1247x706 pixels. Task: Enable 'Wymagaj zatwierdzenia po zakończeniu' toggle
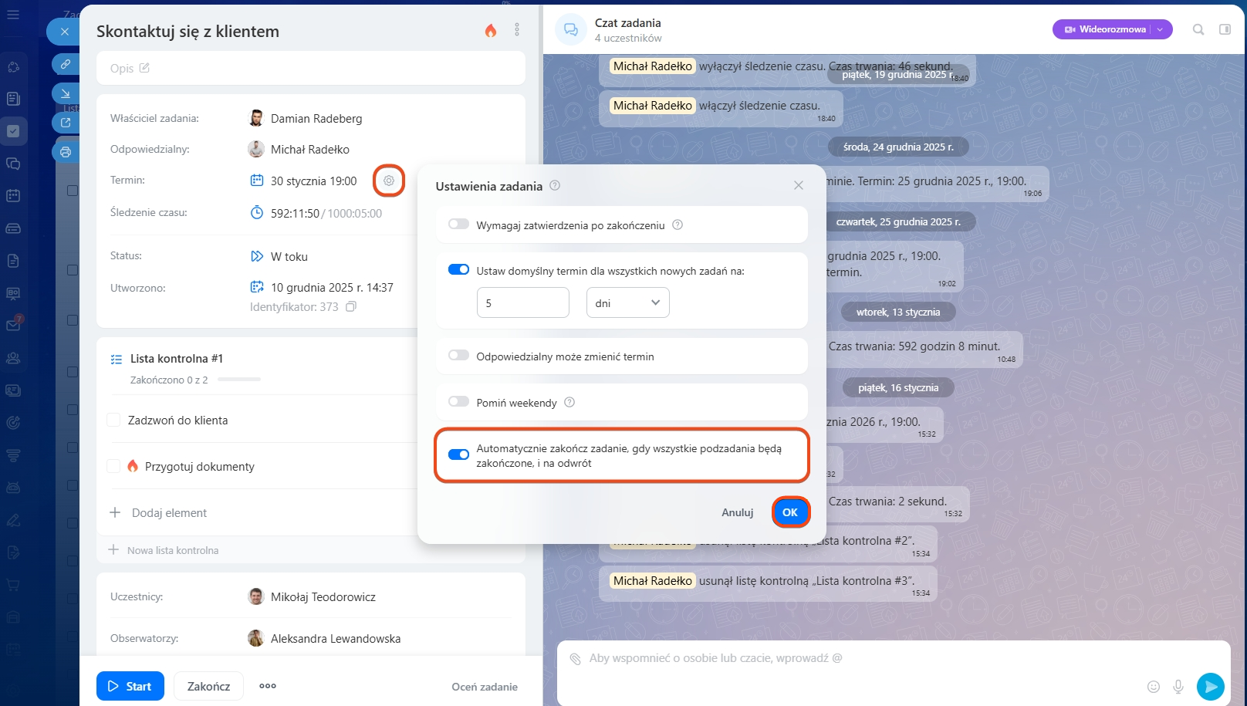pos(458,225)
